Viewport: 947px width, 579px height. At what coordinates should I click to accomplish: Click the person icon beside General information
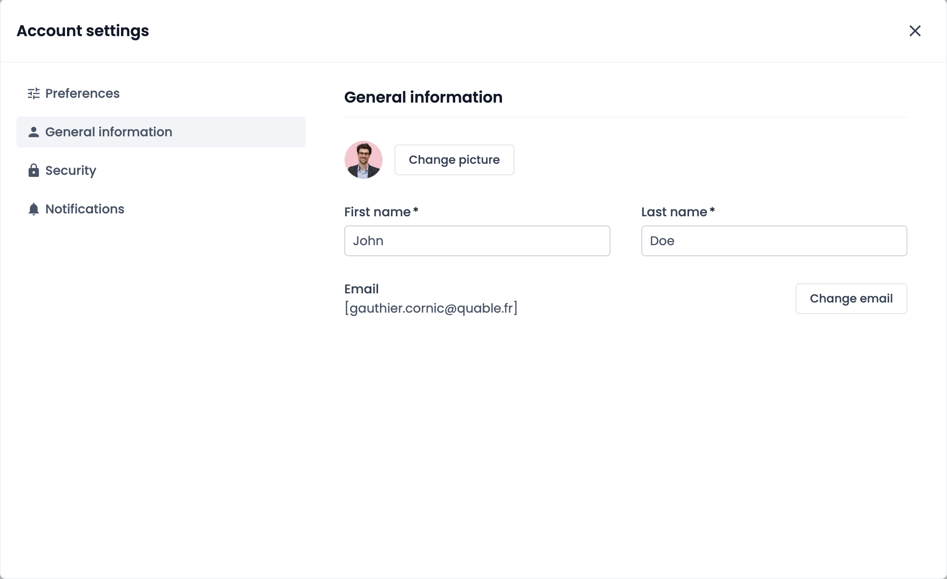34,132
